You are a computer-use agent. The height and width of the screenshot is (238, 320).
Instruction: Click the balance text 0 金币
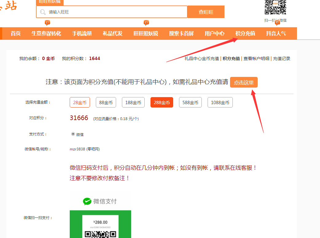click(48, 59)
